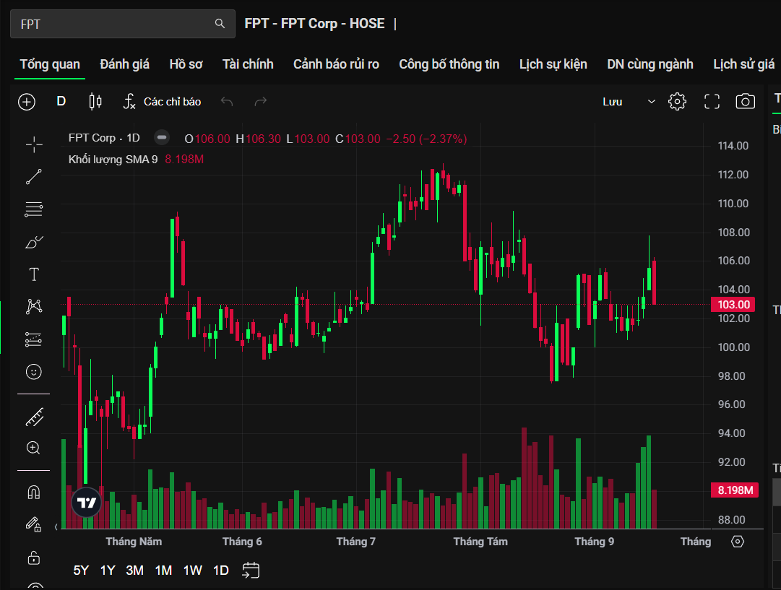Screen dimensions: 781x590
Task: Click the 8.198M volume axis label
Action: (x=735, y=490)
